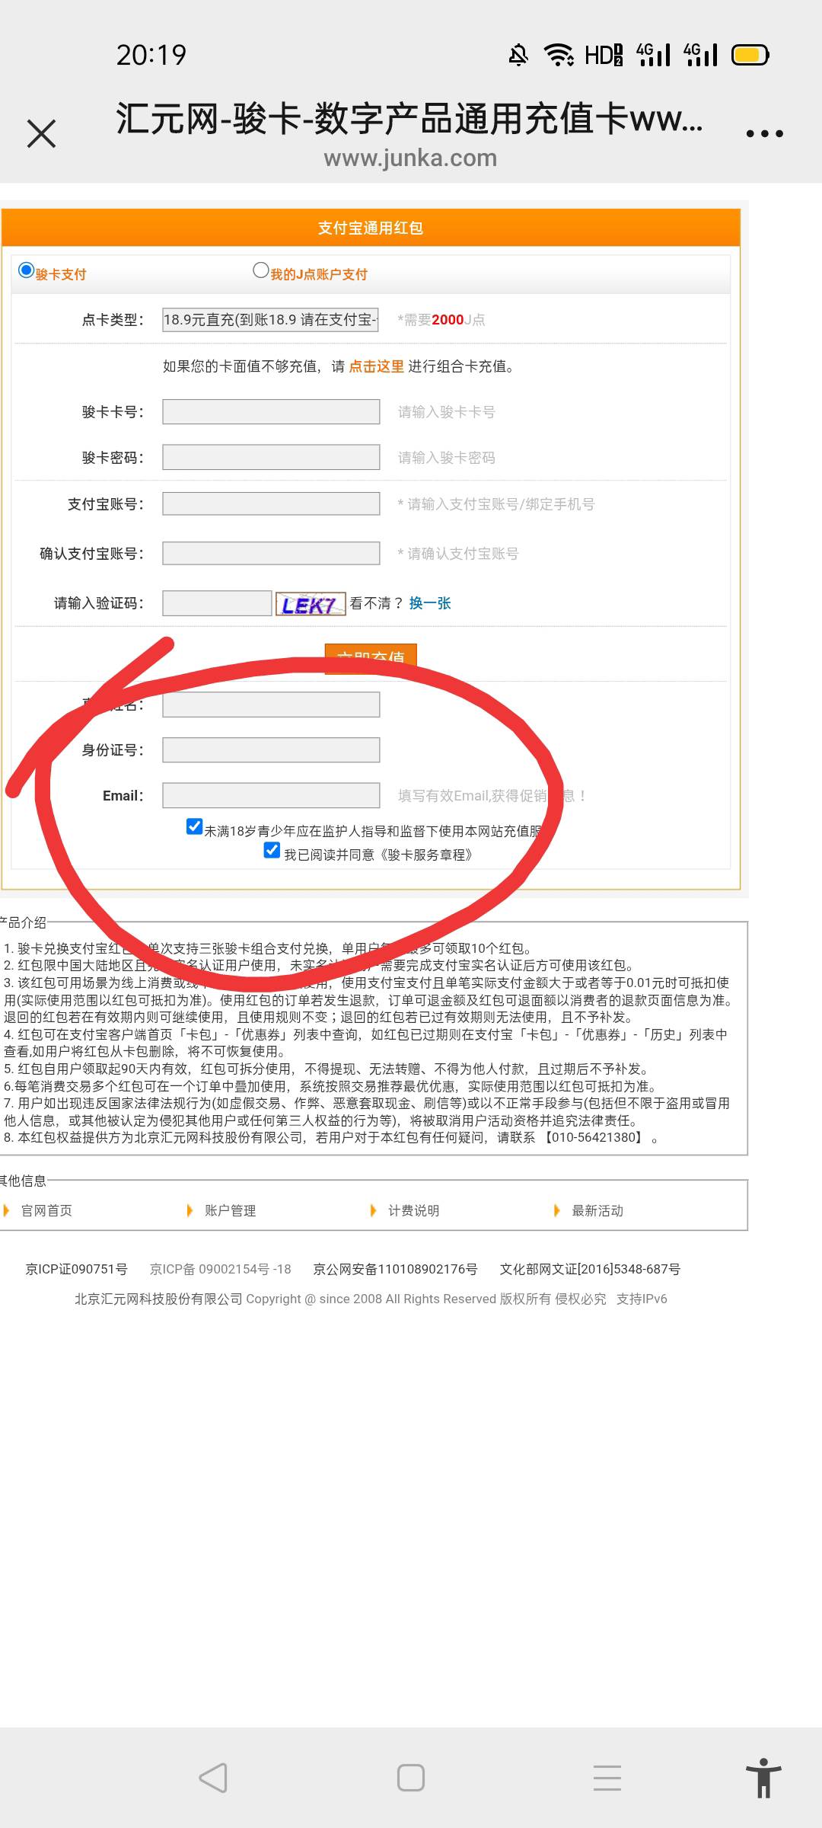Click the 支持IPv6 footer text
The image size is (822, 1828).
click(642, 1299)
